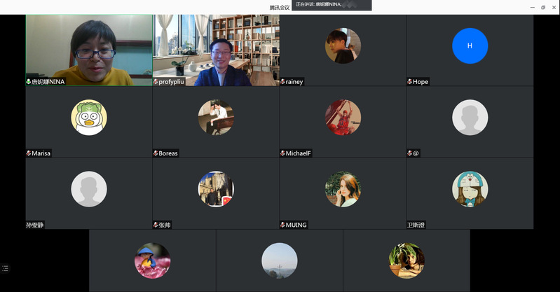
Task: Click the muted mic icon next to rainey
Action: [282, 82]
